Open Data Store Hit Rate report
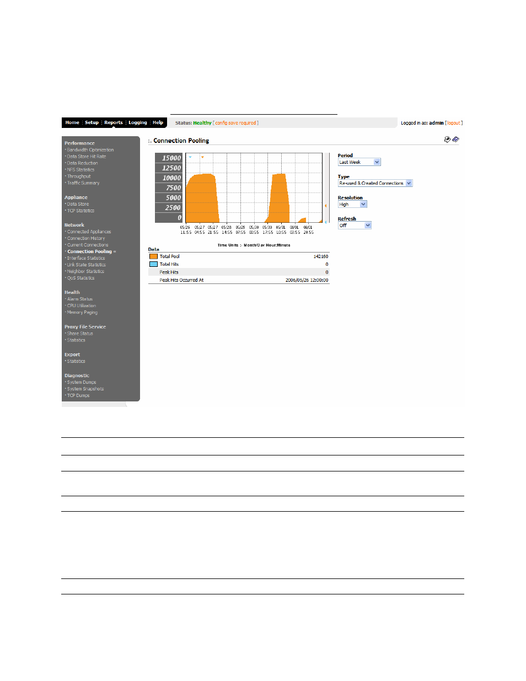The width and height of the screenshot is (526, 681). click(87, 157)
